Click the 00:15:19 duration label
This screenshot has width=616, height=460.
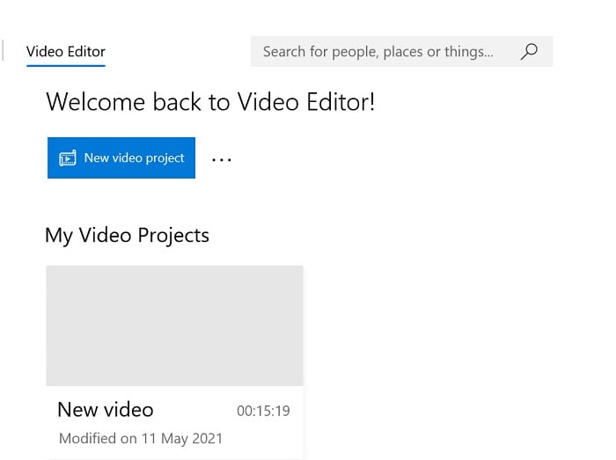click(263, 411)
